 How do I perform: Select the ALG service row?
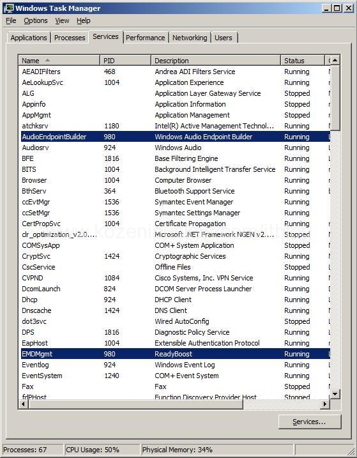pyautogui.click(x=175, y=93)
